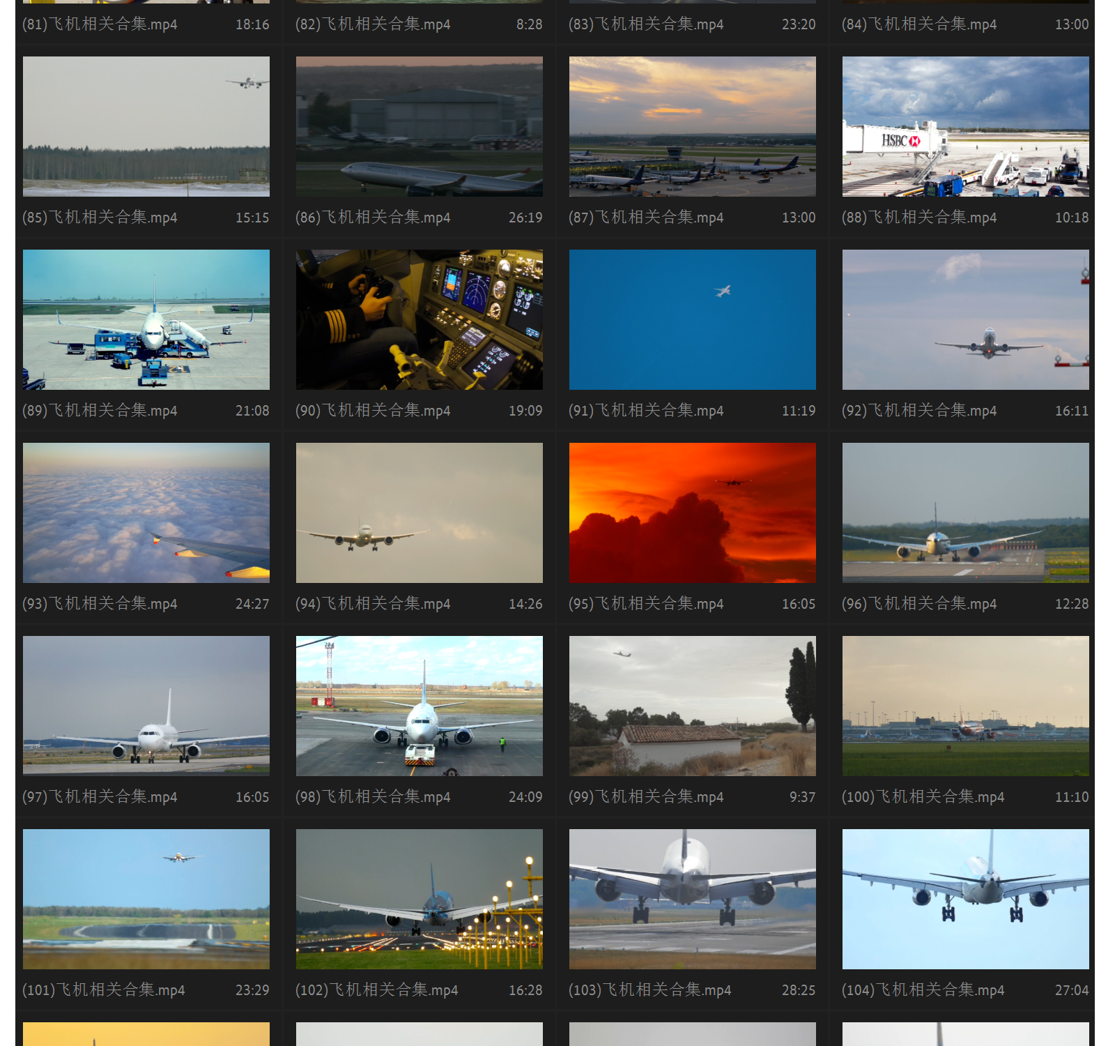Select the (97) white jet taxiing thumbnail
The image size is (1115, 1046).
pos(146,706)
